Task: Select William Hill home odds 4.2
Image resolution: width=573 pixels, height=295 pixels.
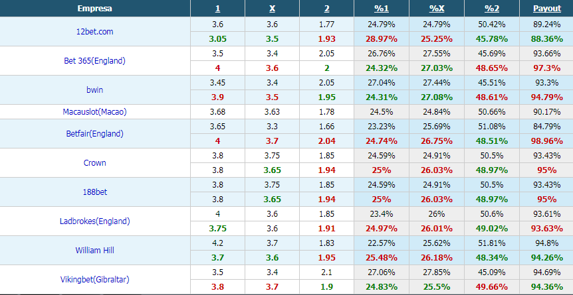Action: point(217,243)
